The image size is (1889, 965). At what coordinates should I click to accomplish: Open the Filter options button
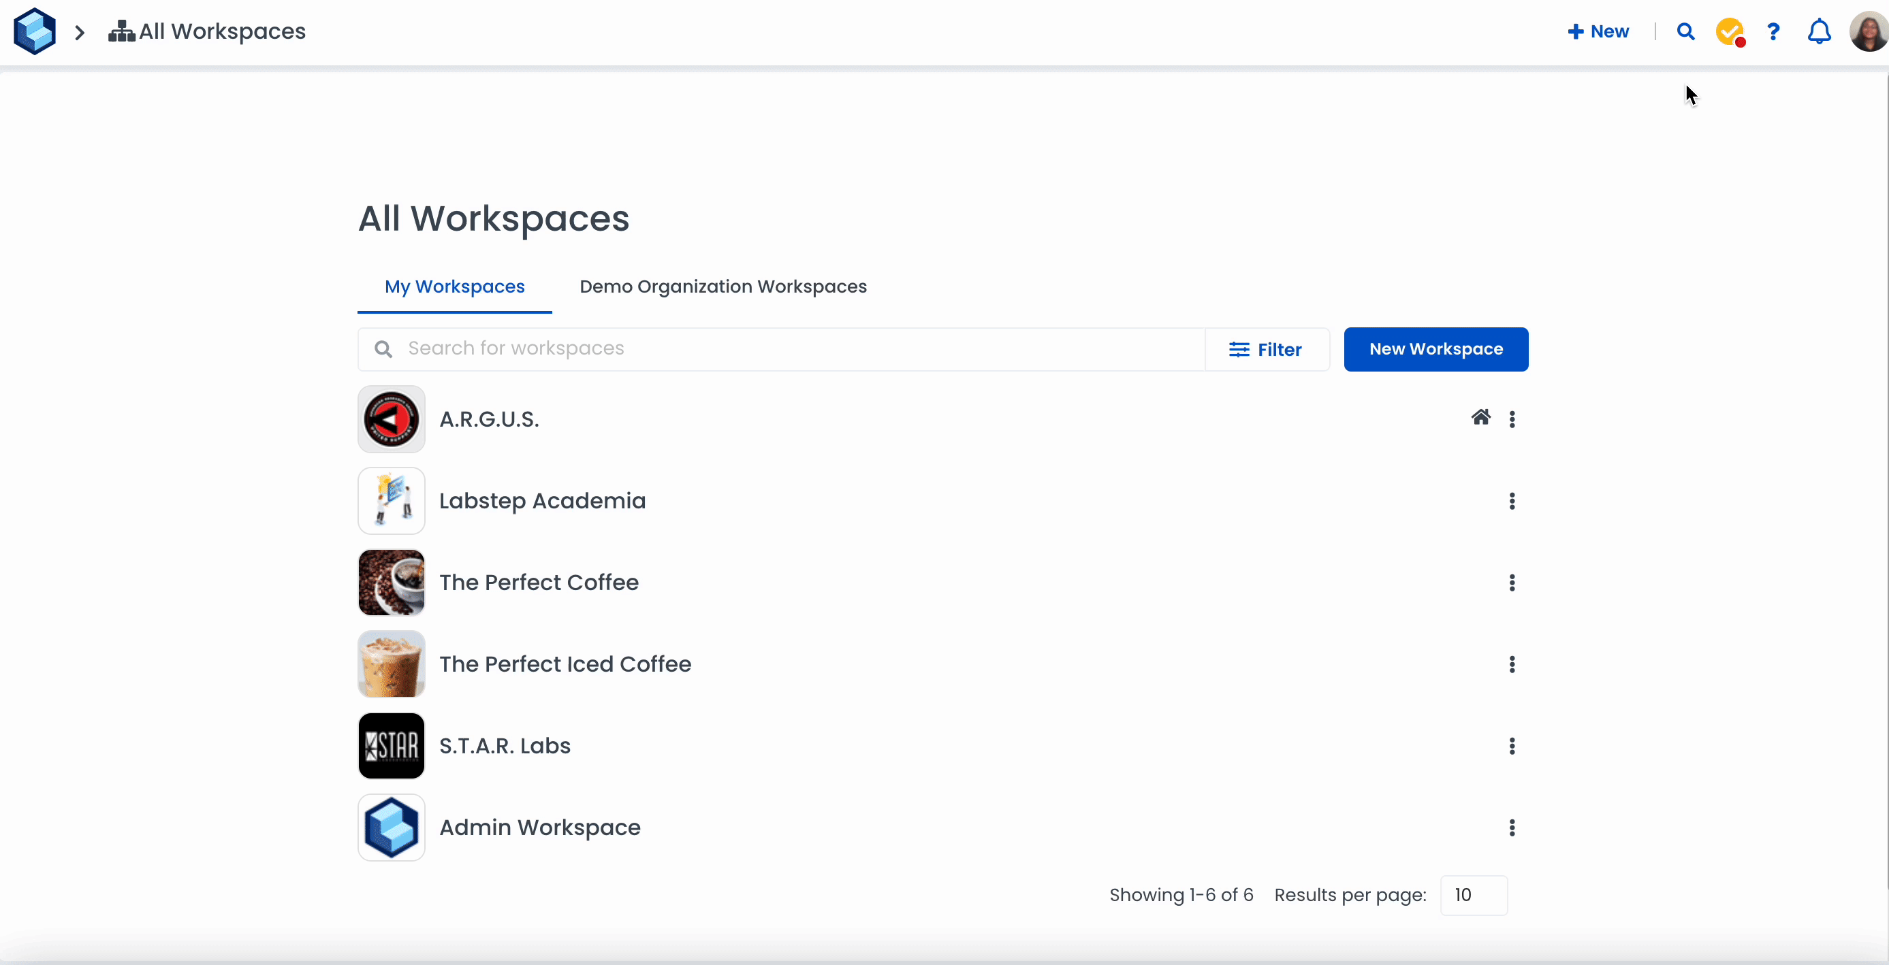[1267, 350]
